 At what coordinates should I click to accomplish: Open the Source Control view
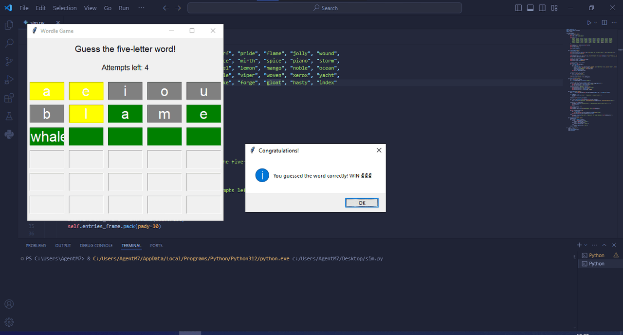[x=9, y=62]
